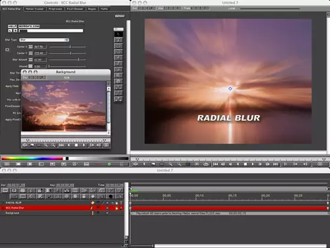Toggle the Center position point checkbox
Image resolution: width=330 pixels, height=248 pixels.
click(7, 49)
